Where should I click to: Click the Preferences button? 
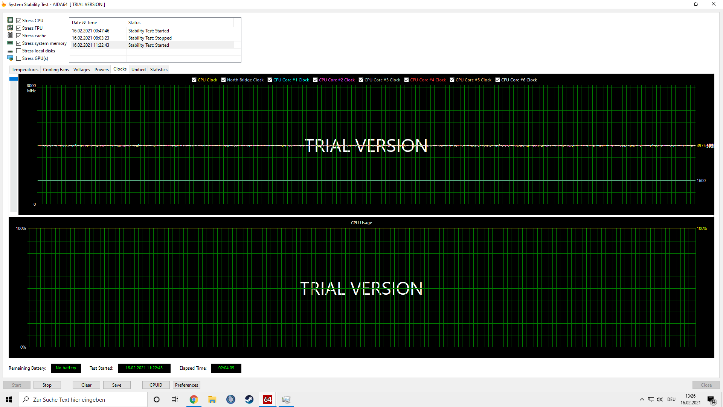coord(186,385)
